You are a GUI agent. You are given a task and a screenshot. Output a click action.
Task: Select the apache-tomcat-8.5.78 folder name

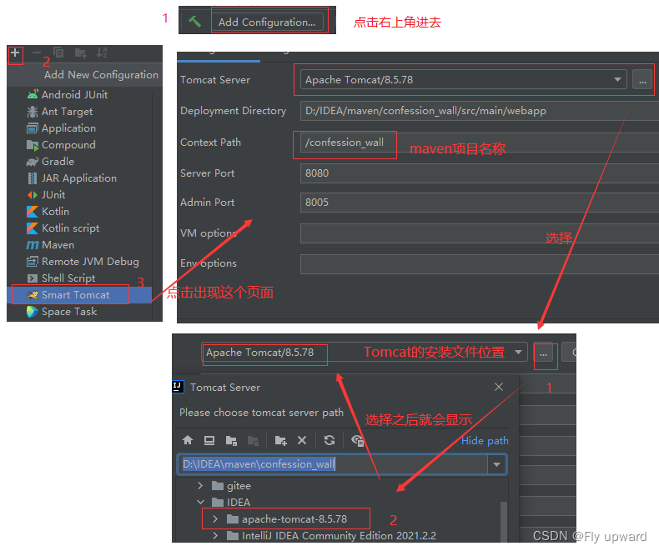pos(294,519)
